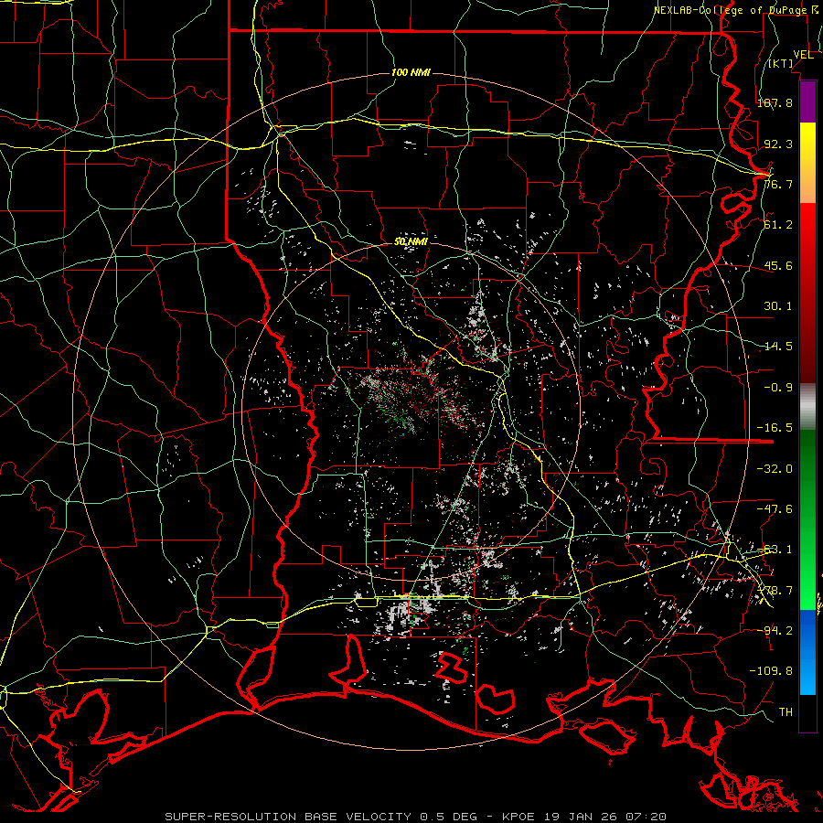Viewport: 823px width, 823px height.
Task: Select the 92.3 scale value
Action: pyautogui.click(x=778, y=144)
